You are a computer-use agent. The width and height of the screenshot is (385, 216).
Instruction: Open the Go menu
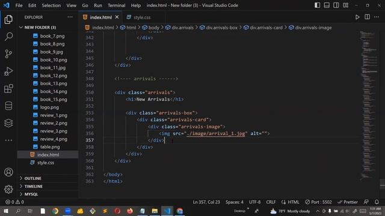(x=85, y=5)
